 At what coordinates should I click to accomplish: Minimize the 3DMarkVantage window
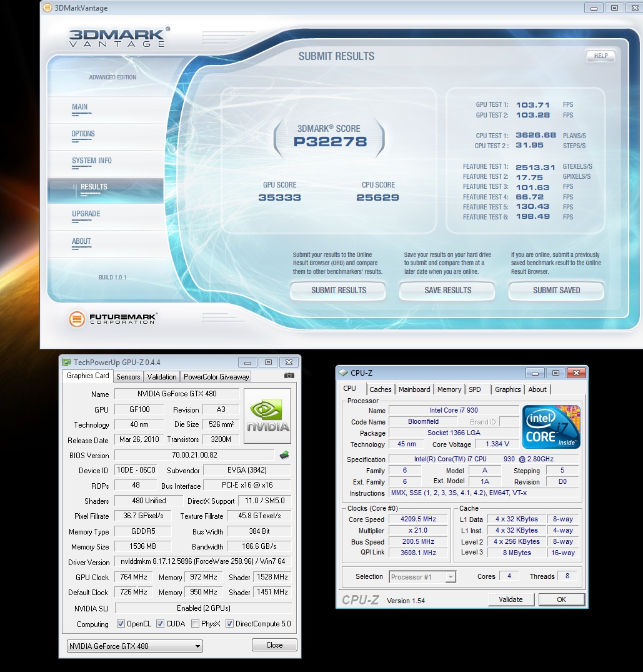pos(594,8)
